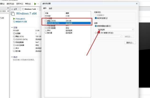The height and width of the screenshot is (98, 150).
Task: Click the green power-on play toolbar icon
Action: (35, 4)
